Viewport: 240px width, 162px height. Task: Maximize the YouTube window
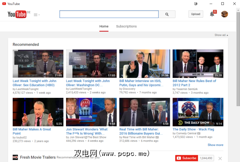click(222, 4)
